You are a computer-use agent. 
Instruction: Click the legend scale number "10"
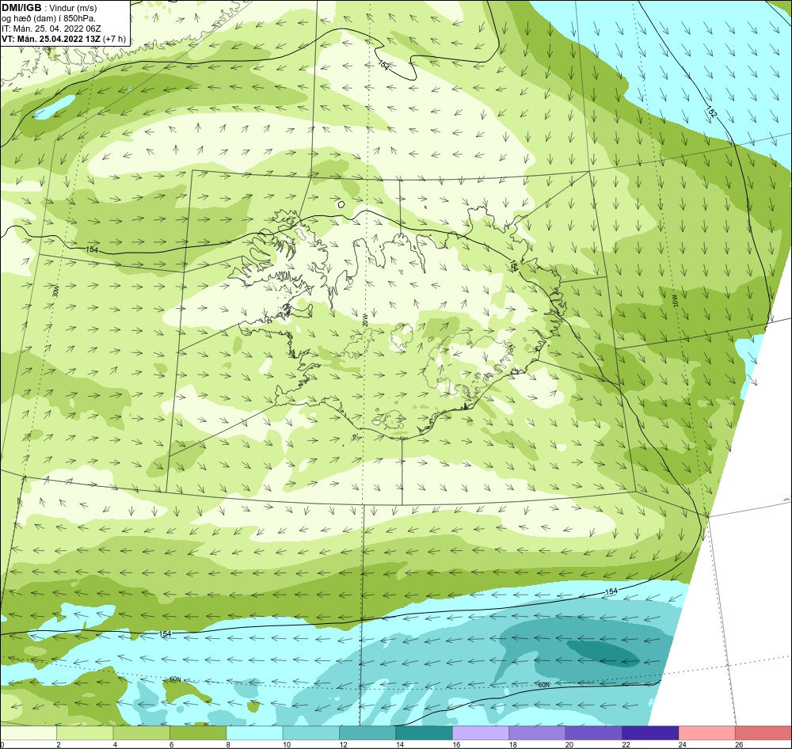point(287,744)
